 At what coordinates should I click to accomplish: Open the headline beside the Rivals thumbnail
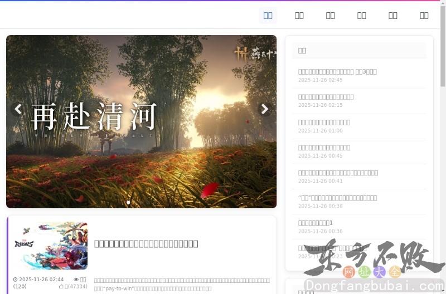click(x=146, y=244)
